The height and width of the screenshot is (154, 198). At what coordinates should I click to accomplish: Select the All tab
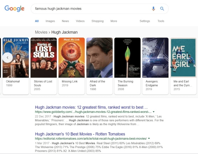[x=37, y=21]
